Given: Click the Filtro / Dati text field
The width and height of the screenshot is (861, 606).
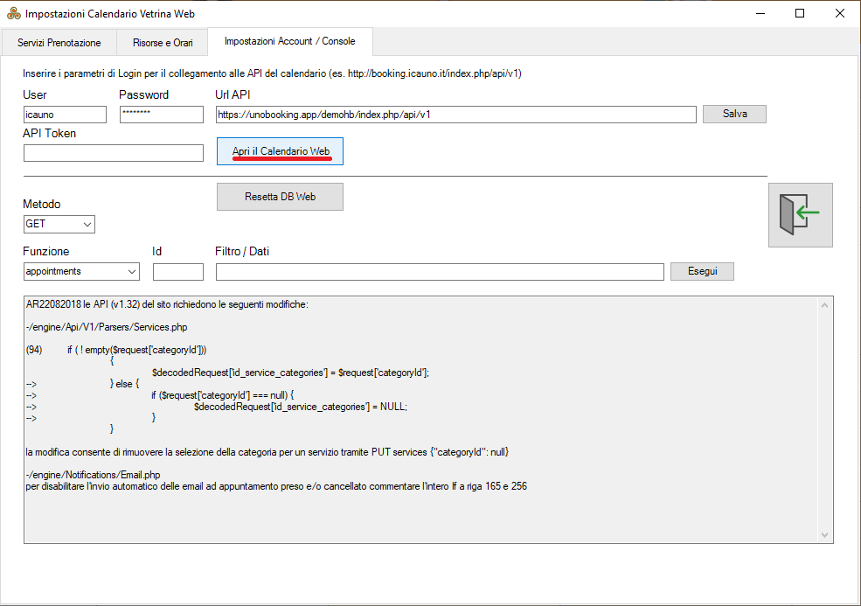Looking at the screenshot, I should click(439, 272).
